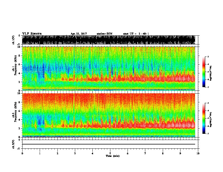Click time axis tick label "0"
Viewport: 223px width, 172px height.
[x=22, y=153]
